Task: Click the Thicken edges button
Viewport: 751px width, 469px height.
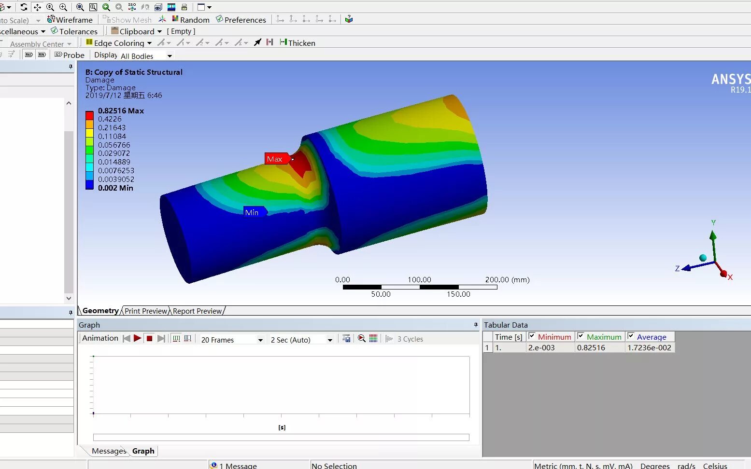Action: pos(298,43)
